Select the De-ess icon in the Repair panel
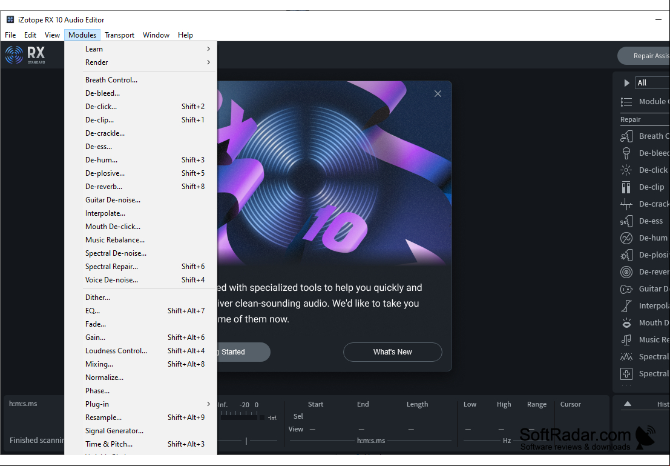670x466 pixels. 626,221
